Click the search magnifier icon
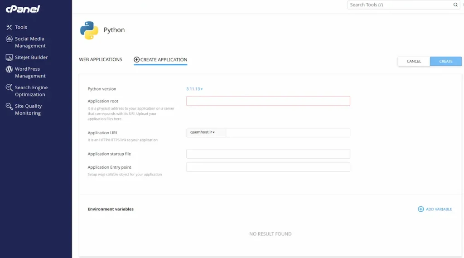The height and width of the screenshot is (258, 464). (x=455, y=5)
